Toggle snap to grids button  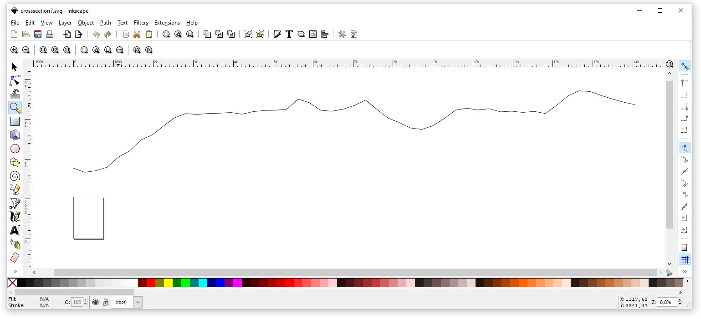(684, 260)
